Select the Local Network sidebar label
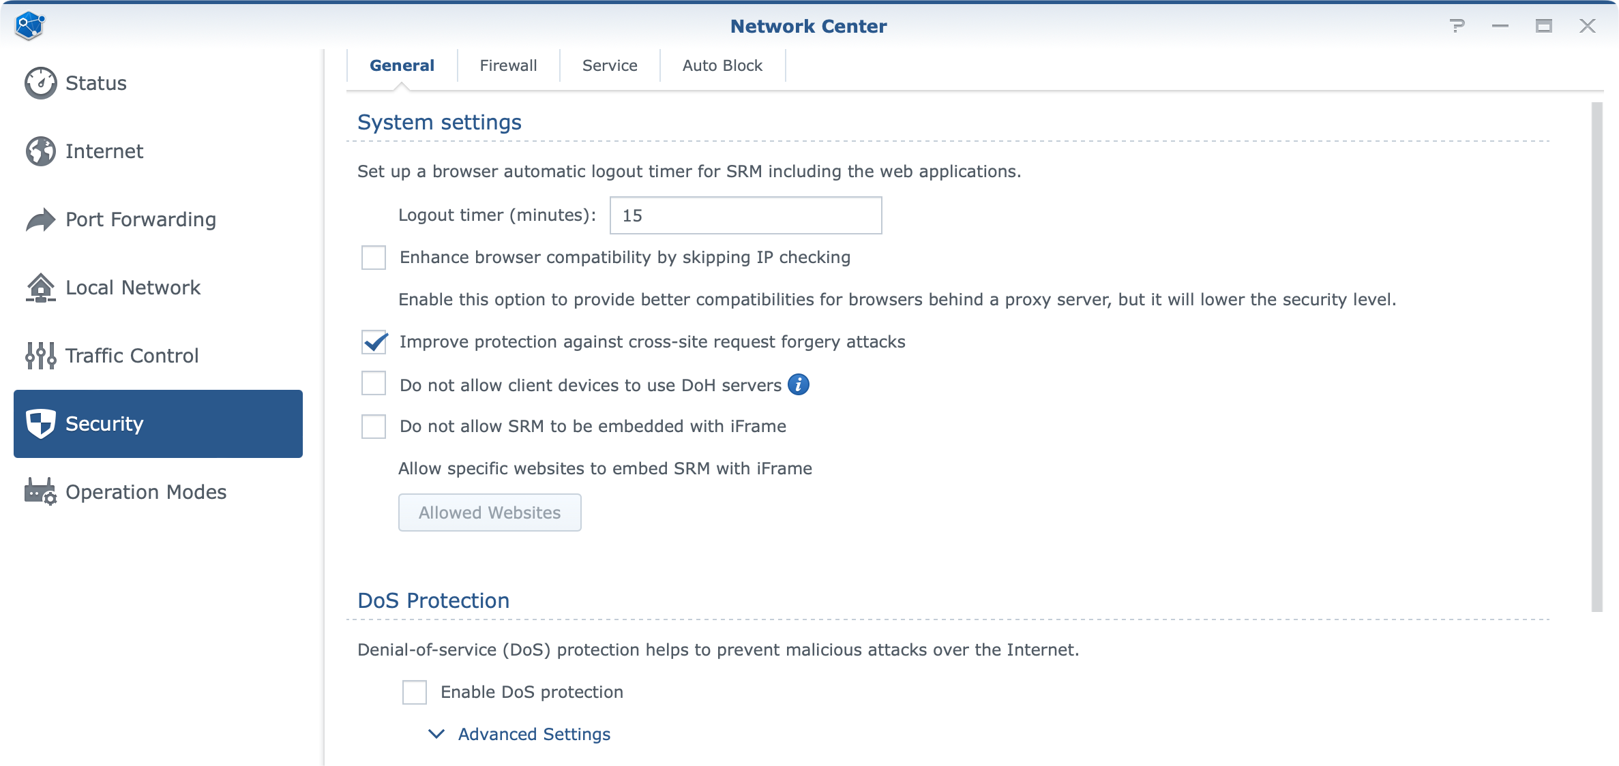 133,288
